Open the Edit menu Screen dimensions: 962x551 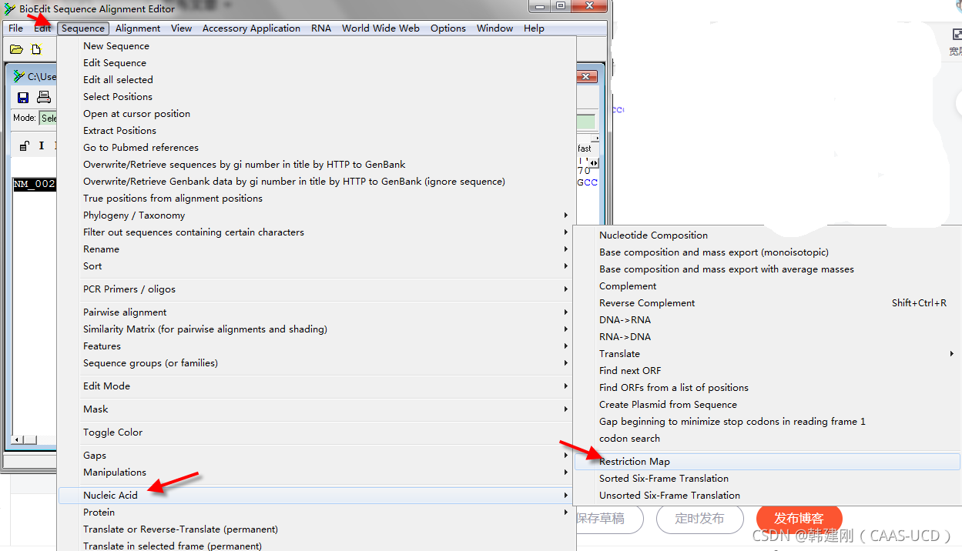(x=42, y=28)
